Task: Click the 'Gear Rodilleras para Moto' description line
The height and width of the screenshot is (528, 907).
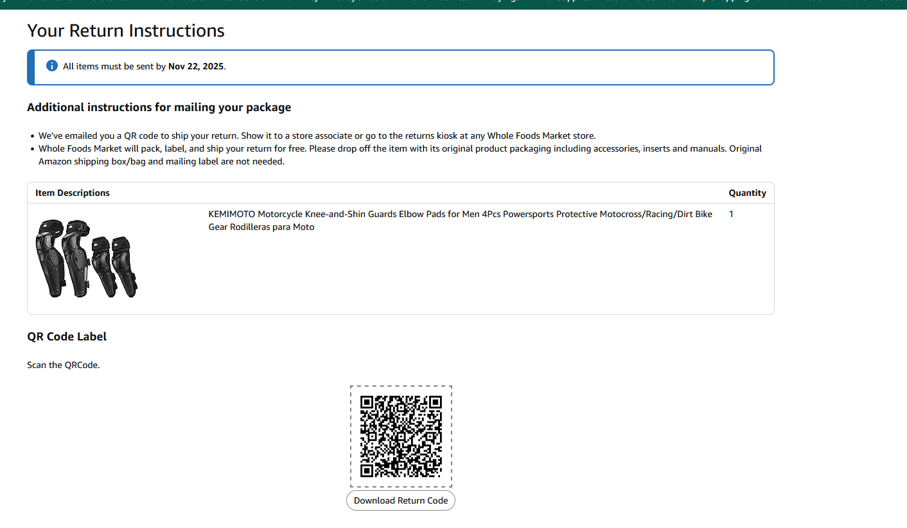Action: (x=261, y=227)
